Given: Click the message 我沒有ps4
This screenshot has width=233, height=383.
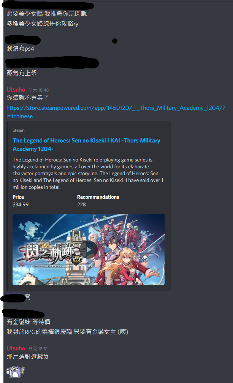Looking at the screenshot, I should click(20, 48).
